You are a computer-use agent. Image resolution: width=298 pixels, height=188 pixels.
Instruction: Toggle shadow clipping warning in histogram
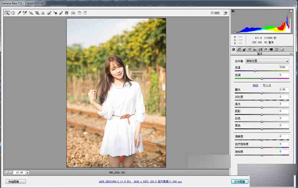click(232, 11)
